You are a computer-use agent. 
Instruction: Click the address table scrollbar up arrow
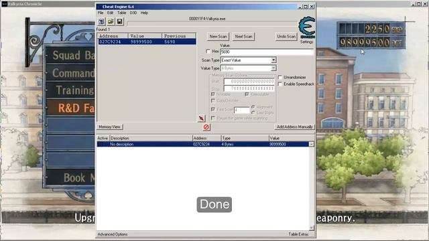click(x=311, y=144)
